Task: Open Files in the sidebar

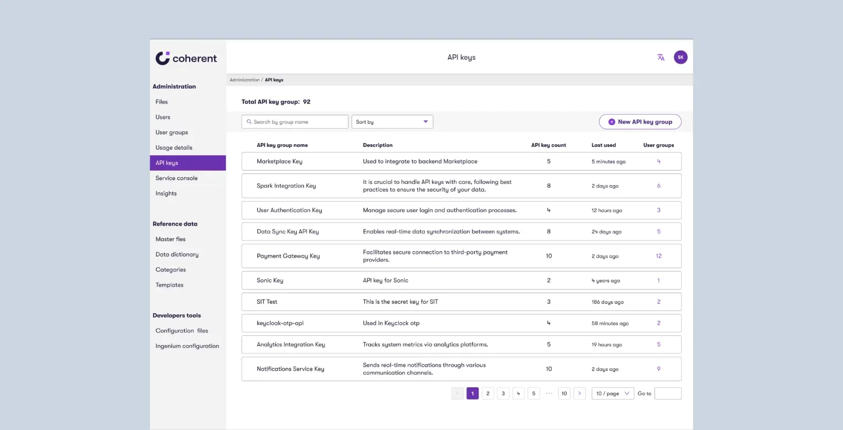Action: tap(161, 102)
